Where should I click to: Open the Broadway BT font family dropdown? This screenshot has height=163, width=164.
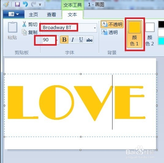[x=95, y=28]
